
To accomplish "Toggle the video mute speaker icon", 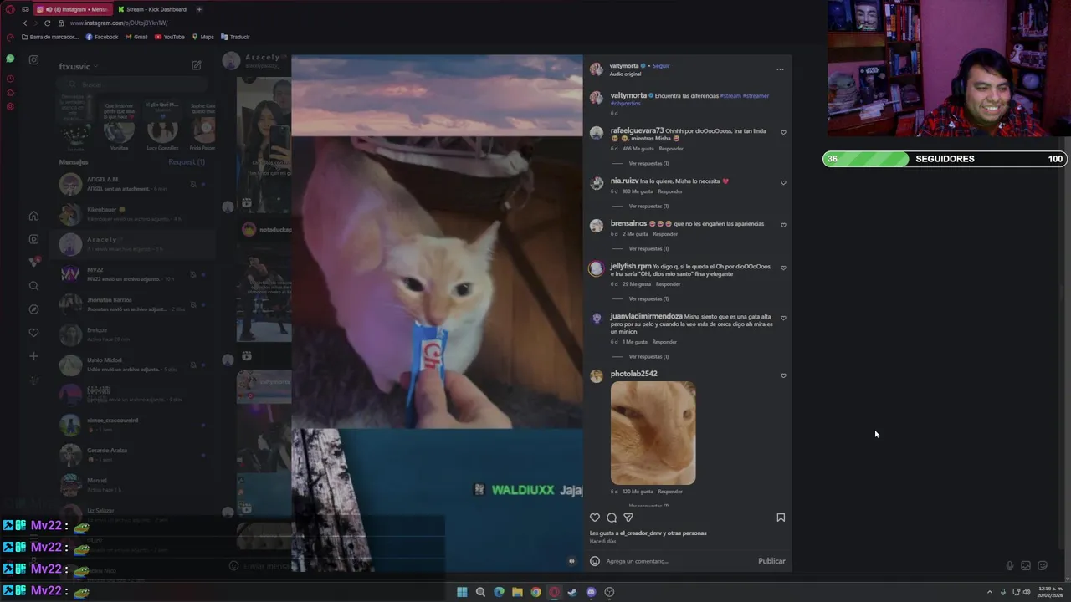I will (x=571, y=561).
